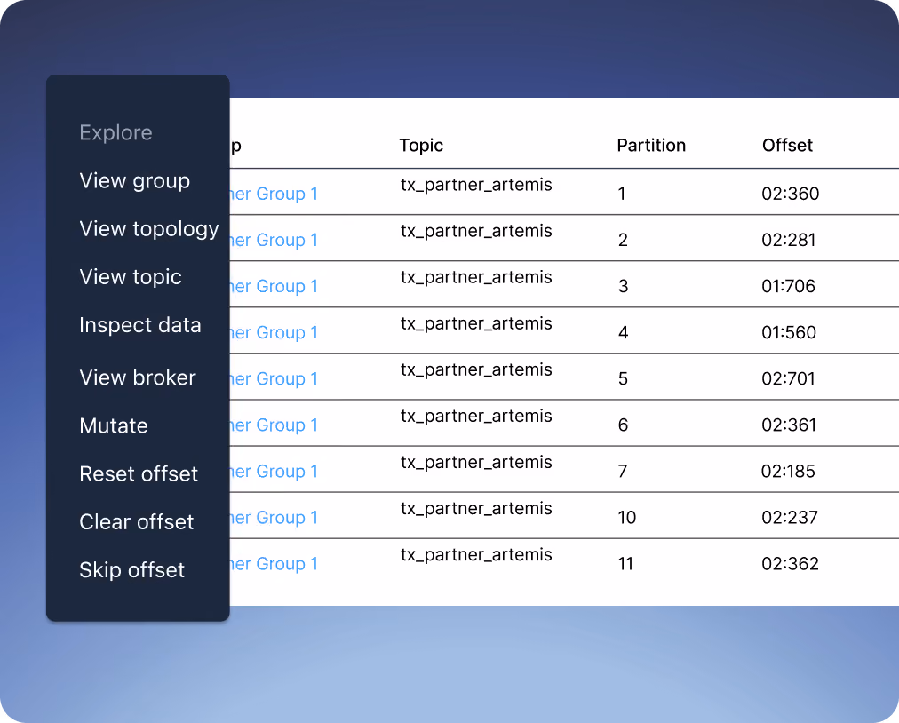Click the Offset column header

(x=787, y=146)
